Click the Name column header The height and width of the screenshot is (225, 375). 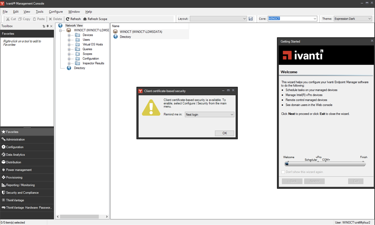coord(150,26)
